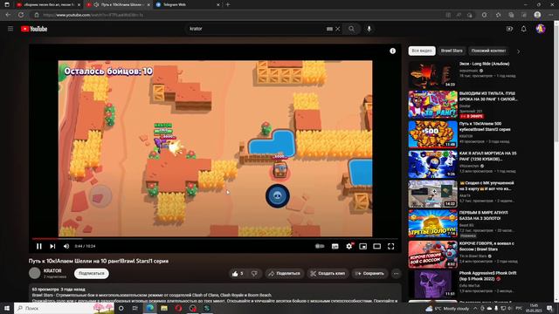Open YouTube notifications bell
The height and width of the screenshot is (314, 559).
coord(524,29)
